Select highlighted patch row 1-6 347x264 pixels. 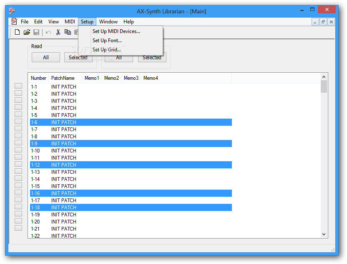click(131, 122)
